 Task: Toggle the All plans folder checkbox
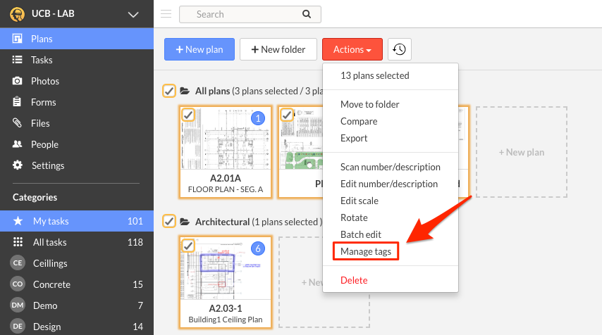169,91
